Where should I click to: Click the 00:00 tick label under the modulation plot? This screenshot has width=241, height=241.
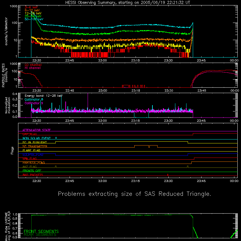click(234, 121)
